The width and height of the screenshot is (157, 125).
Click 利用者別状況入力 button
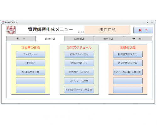point(128,54)
